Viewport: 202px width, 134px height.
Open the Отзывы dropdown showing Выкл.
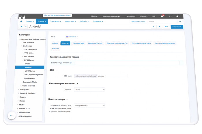(x=90, y=90)
